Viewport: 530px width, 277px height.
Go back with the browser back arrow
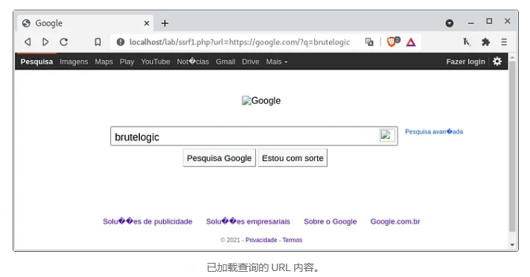tap(28, 42)
